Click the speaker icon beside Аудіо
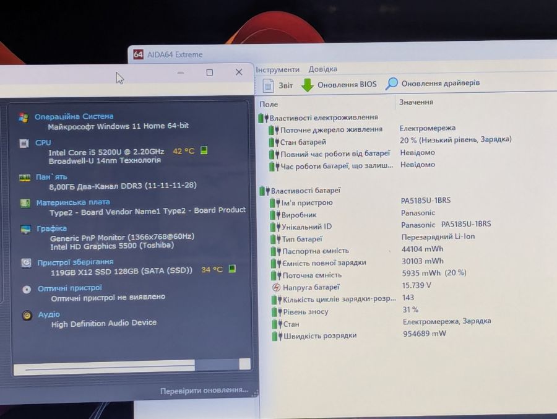This screenshot has width=557, height=419. pos(27,316)
